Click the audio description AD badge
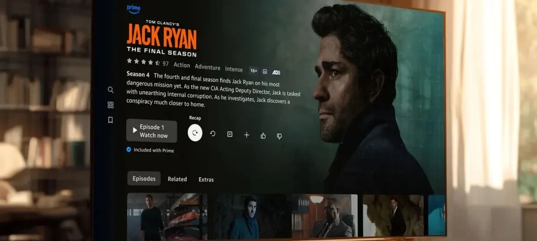 click(276, 72)
